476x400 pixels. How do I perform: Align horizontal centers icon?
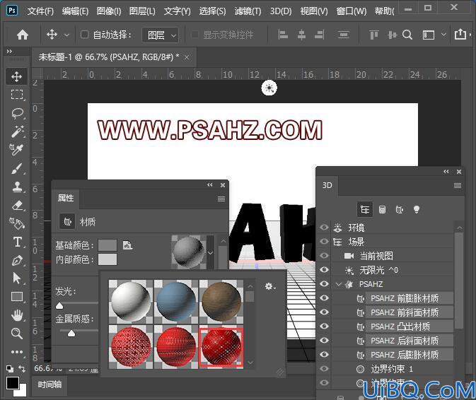301,35
